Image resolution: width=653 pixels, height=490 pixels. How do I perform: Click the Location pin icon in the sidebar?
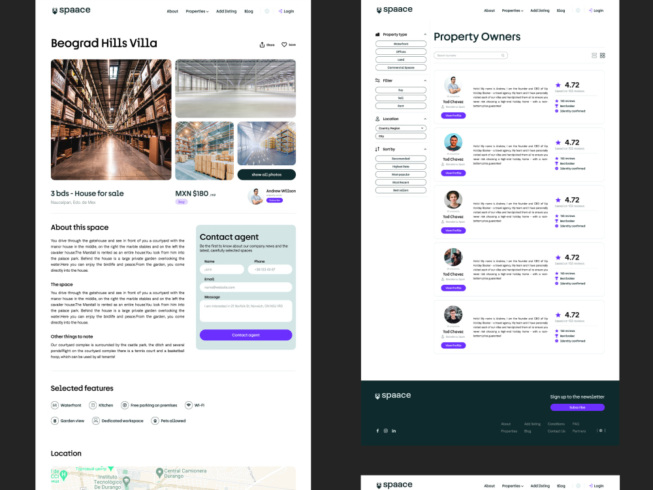pos(377,119)
